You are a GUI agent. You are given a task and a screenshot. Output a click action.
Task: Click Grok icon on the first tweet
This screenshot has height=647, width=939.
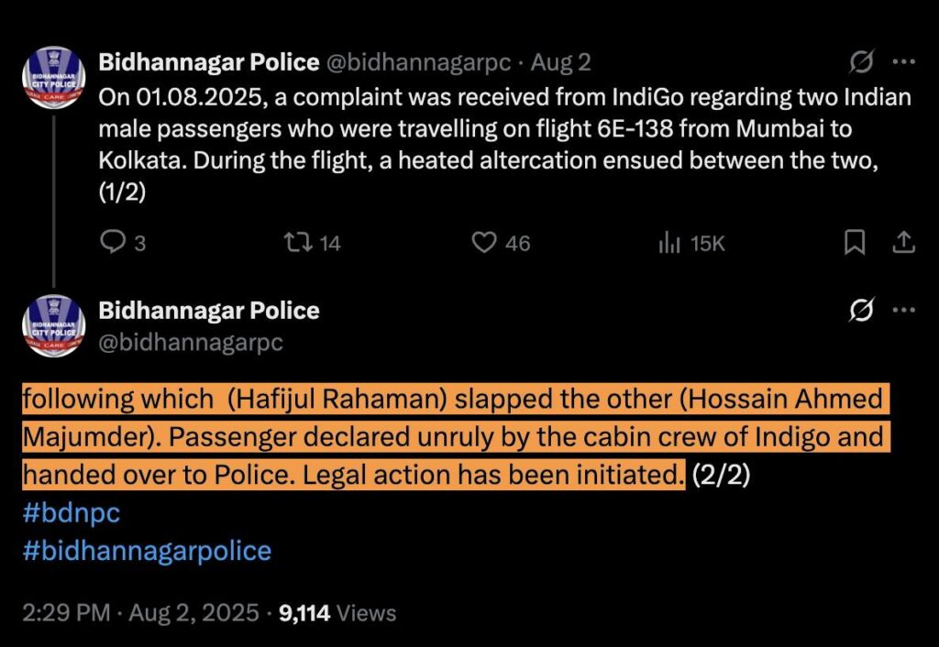pos(861,61)
